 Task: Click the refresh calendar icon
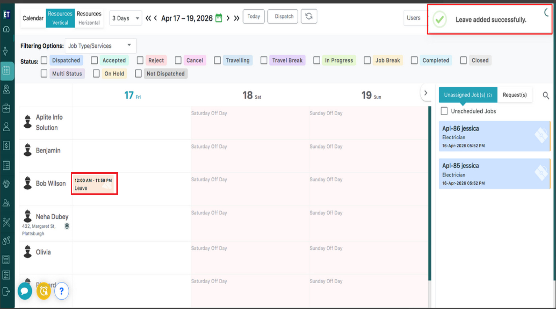tap(309, 16)
